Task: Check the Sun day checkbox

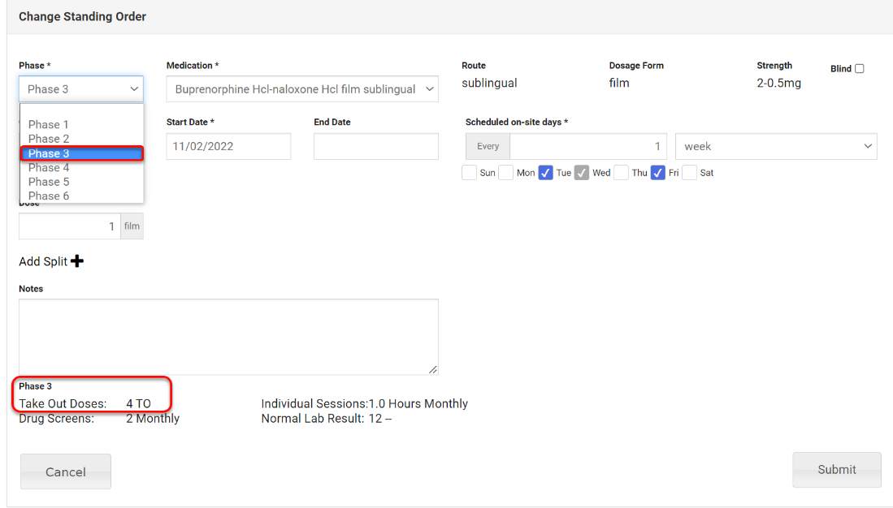Action: 470,173
